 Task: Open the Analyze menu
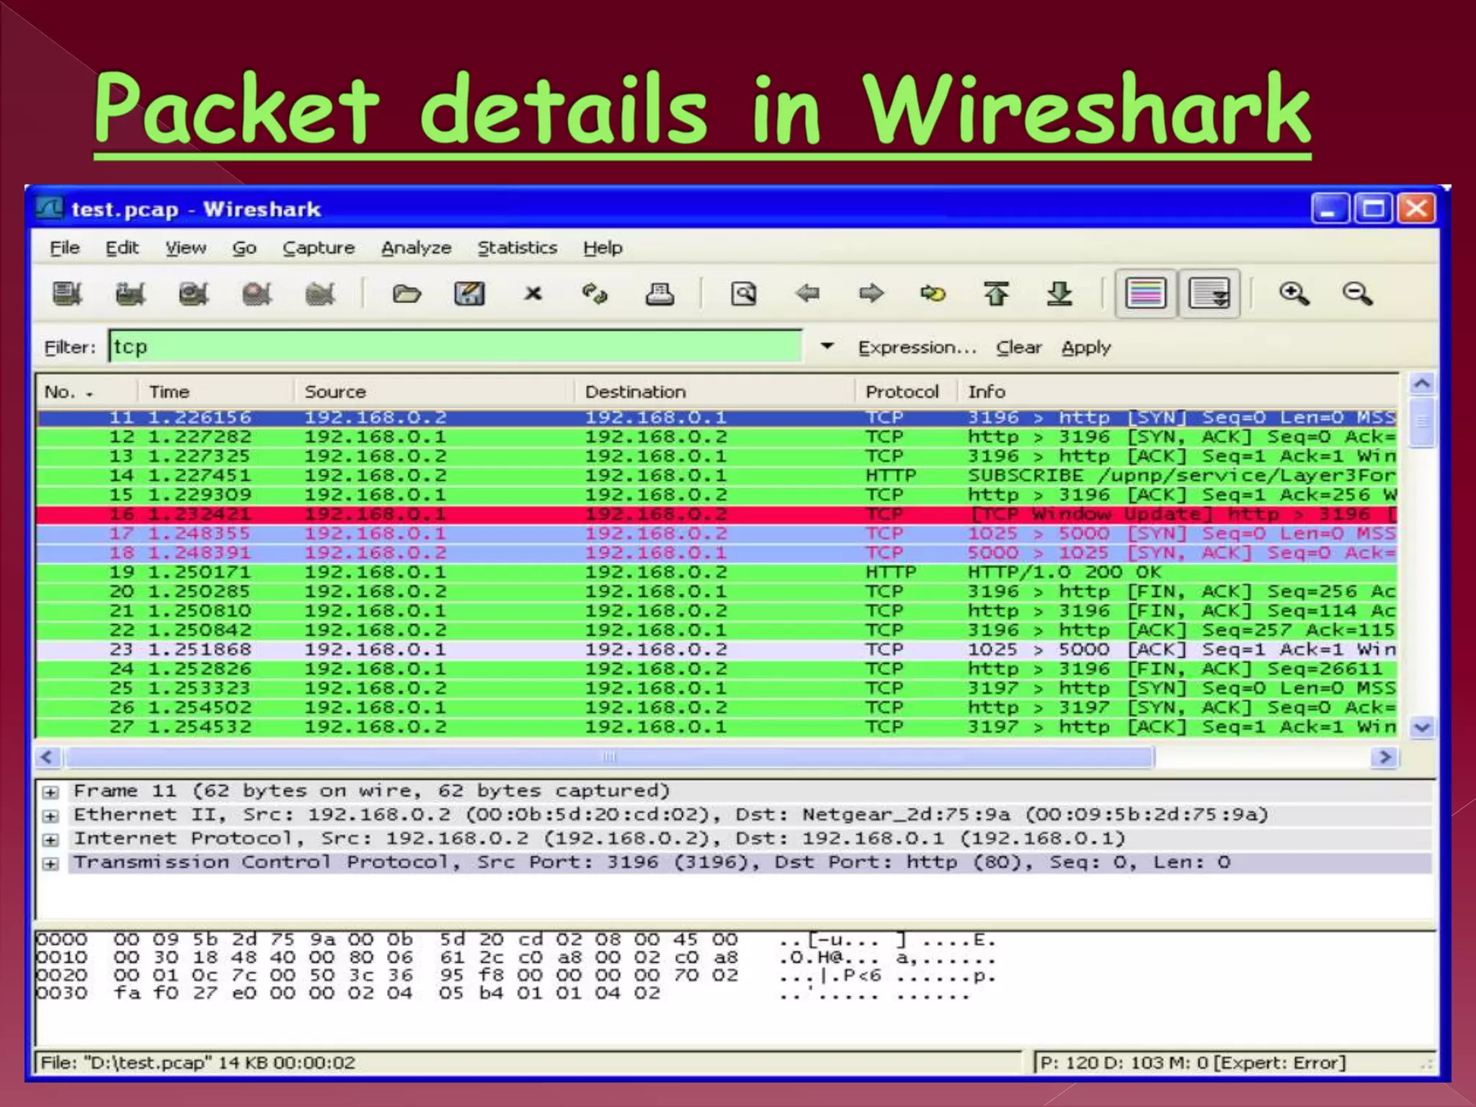pyautogui.click(x=416, y=248)
